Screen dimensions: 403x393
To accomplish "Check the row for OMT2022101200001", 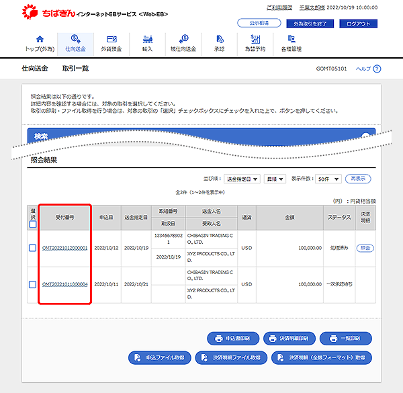I will 33,248.
